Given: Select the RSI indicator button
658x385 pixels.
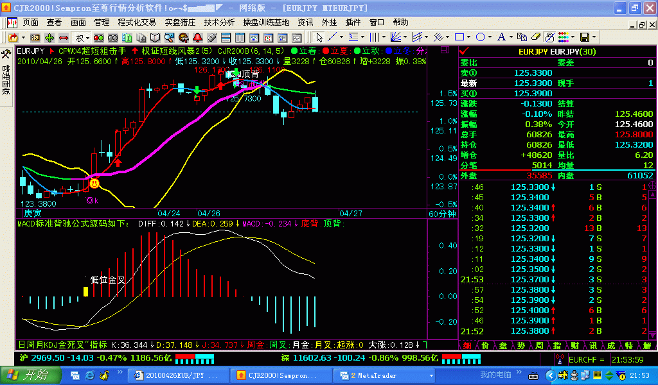Looking at the screenshot, I should click(35, 38).
